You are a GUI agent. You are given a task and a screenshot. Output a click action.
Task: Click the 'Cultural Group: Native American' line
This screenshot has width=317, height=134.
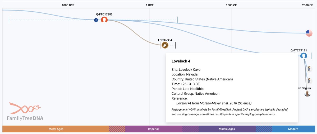(195, 94)
